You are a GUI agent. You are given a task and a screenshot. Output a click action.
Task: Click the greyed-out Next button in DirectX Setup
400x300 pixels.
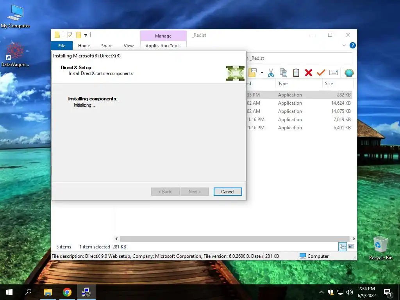(195, 191)
